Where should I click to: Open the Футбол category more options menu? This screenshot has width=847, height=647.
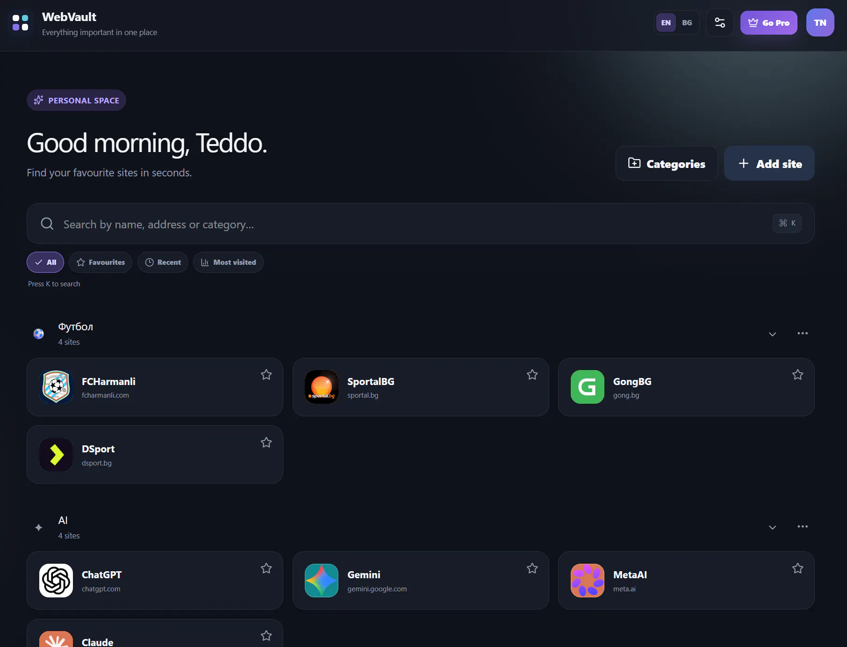pyautogui.click(x=803, y=334)
